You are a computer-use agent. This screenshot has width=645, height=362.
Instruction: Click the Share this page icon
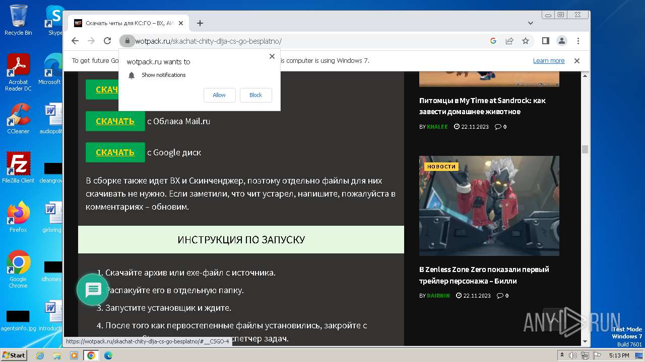pos(509,41)
